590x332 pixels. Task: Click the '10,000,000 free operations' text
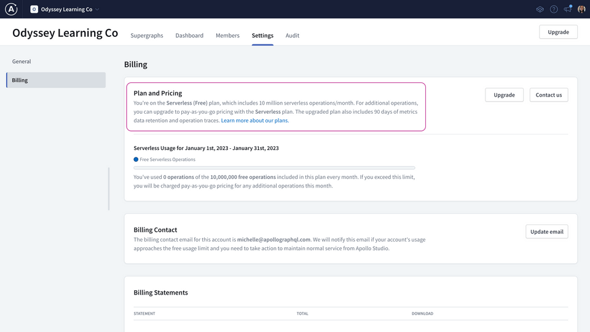[x=243, y=177]
